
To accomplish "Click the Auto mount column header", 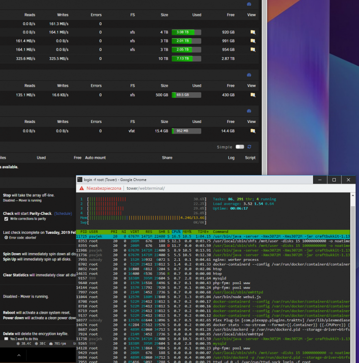I will [95, 158].
